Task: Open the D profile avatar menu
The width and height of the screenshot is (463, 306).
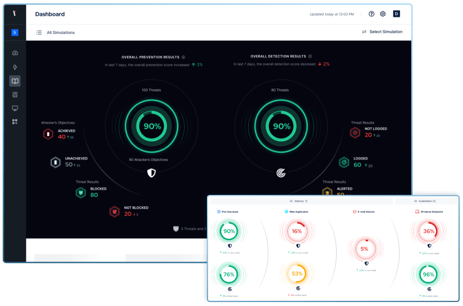Action: coord(396,14)
